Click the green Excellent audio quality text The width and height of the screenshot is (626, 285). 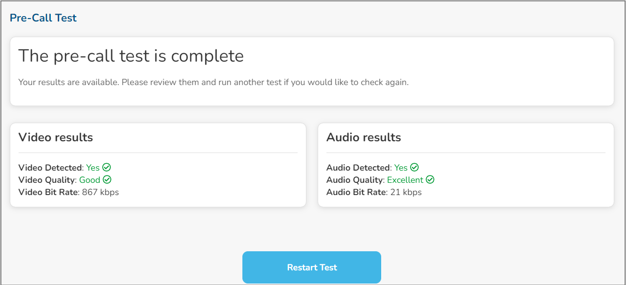(405, 180)
